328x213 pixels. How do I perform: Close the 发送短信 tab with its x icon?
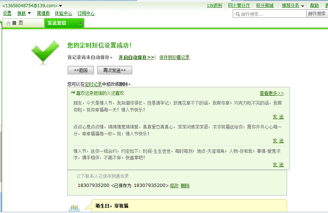pos(80,22)
